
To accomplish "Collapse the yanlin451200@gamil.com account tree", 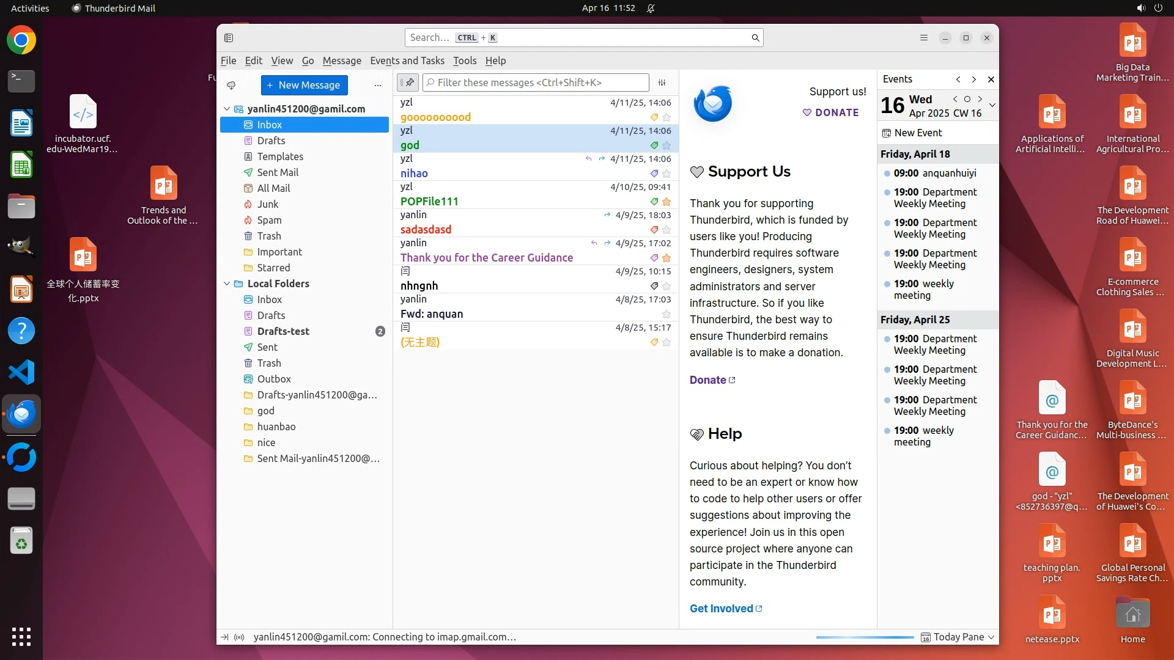I will [227, 109].
